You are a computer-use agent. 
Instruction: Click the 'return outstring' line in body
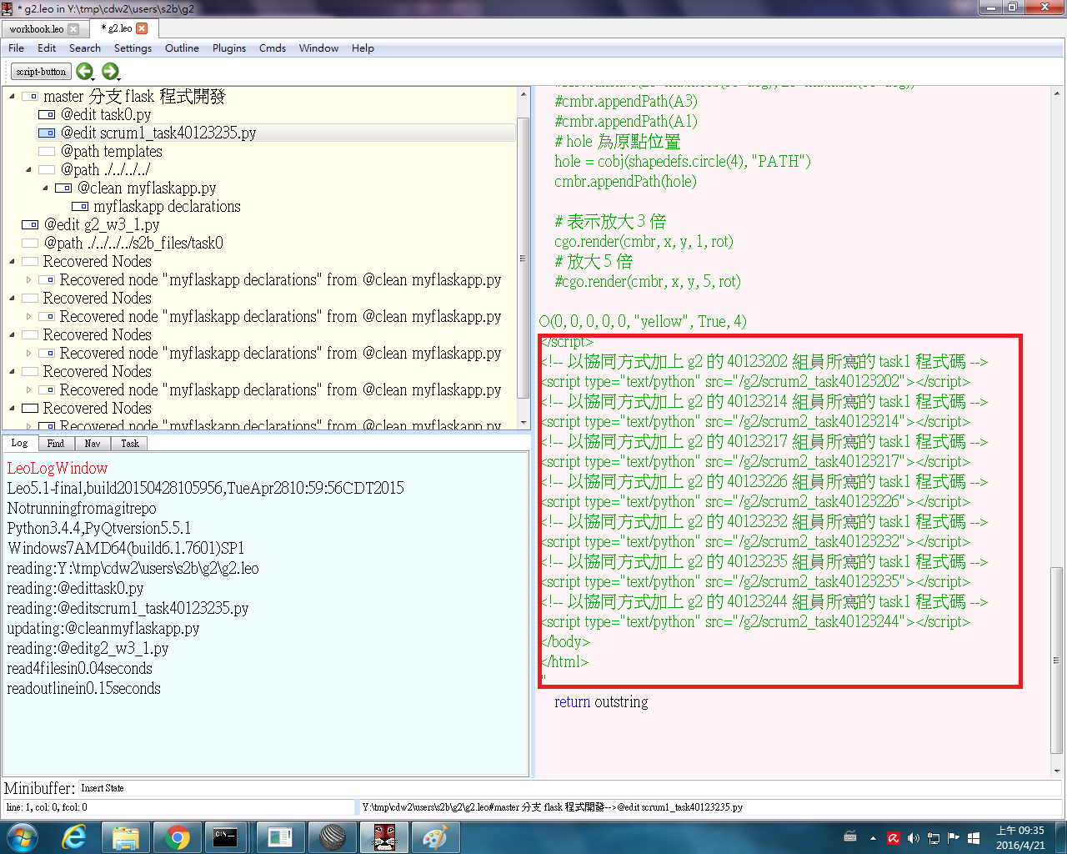tap(601, 702)
